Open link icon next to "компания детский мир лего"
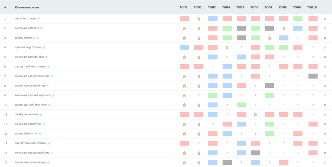This screenshot has height=167, width=332. coord(53,95)
